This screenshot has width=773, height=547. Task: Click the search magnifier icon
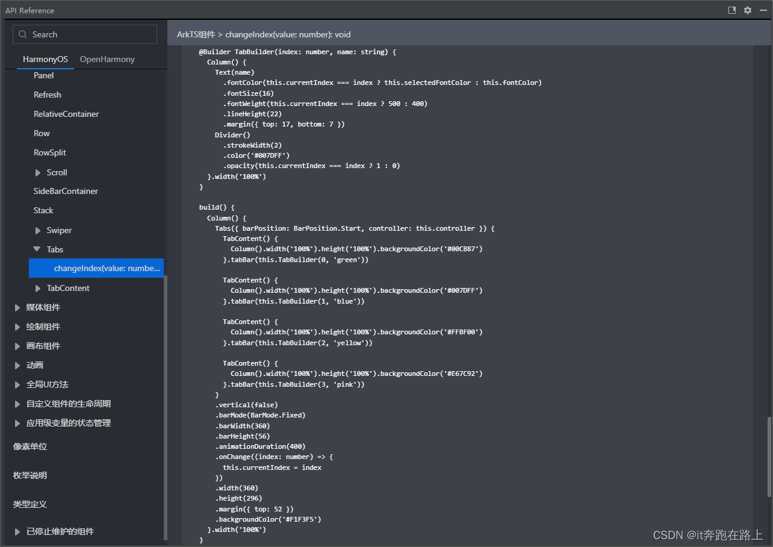click(23, 34)
